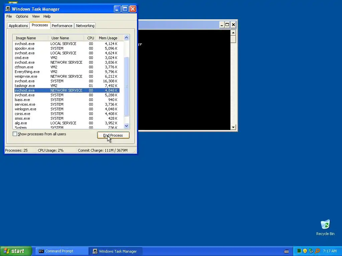This screenshot has width=342, height=256.
Task: Select the Everything.exe process
Action: (67, 72)
